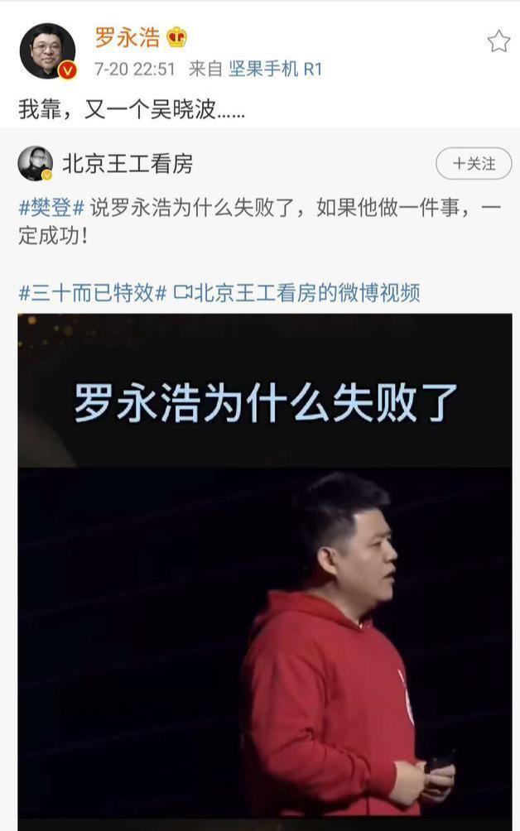Tap the 7-20 22:51 timestamp
This screenshot has height=831, width=520.
pos(135,70)
